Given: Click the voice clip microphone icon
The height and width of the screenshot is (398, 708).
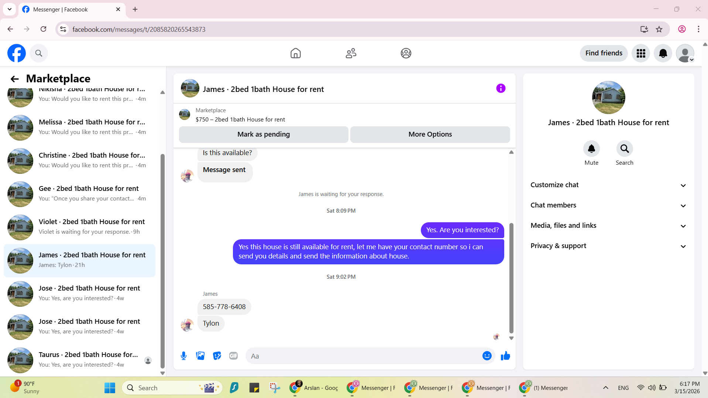Looking at the screenshot, I should click(183, 356).
